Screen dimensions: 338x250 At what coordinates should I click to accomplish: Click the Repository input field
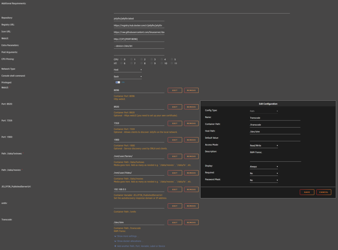pyautogui.click(x=139, y=19)
